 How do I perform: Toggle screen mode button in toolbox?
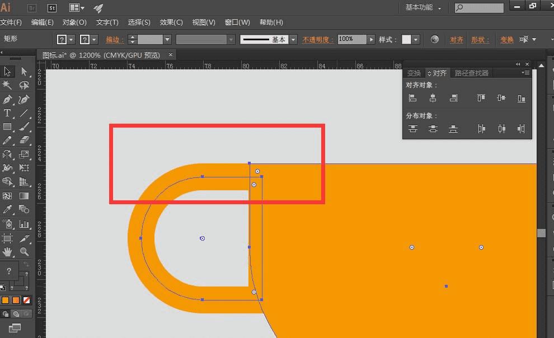(15, 327)
